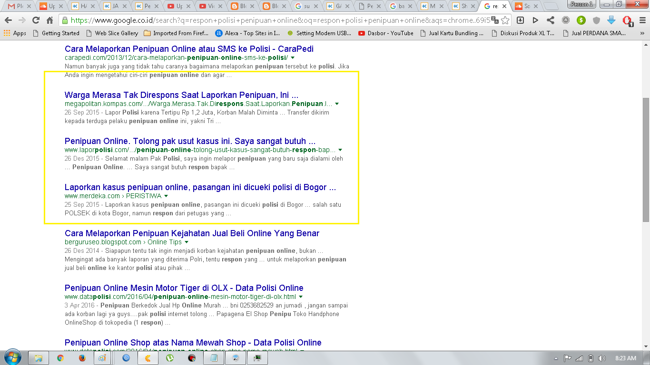Image resolution: width=650 pixels, height=365 pixels.
Task: Open Windows Explorer from the taskbar
Action: [x=39, y=358]
